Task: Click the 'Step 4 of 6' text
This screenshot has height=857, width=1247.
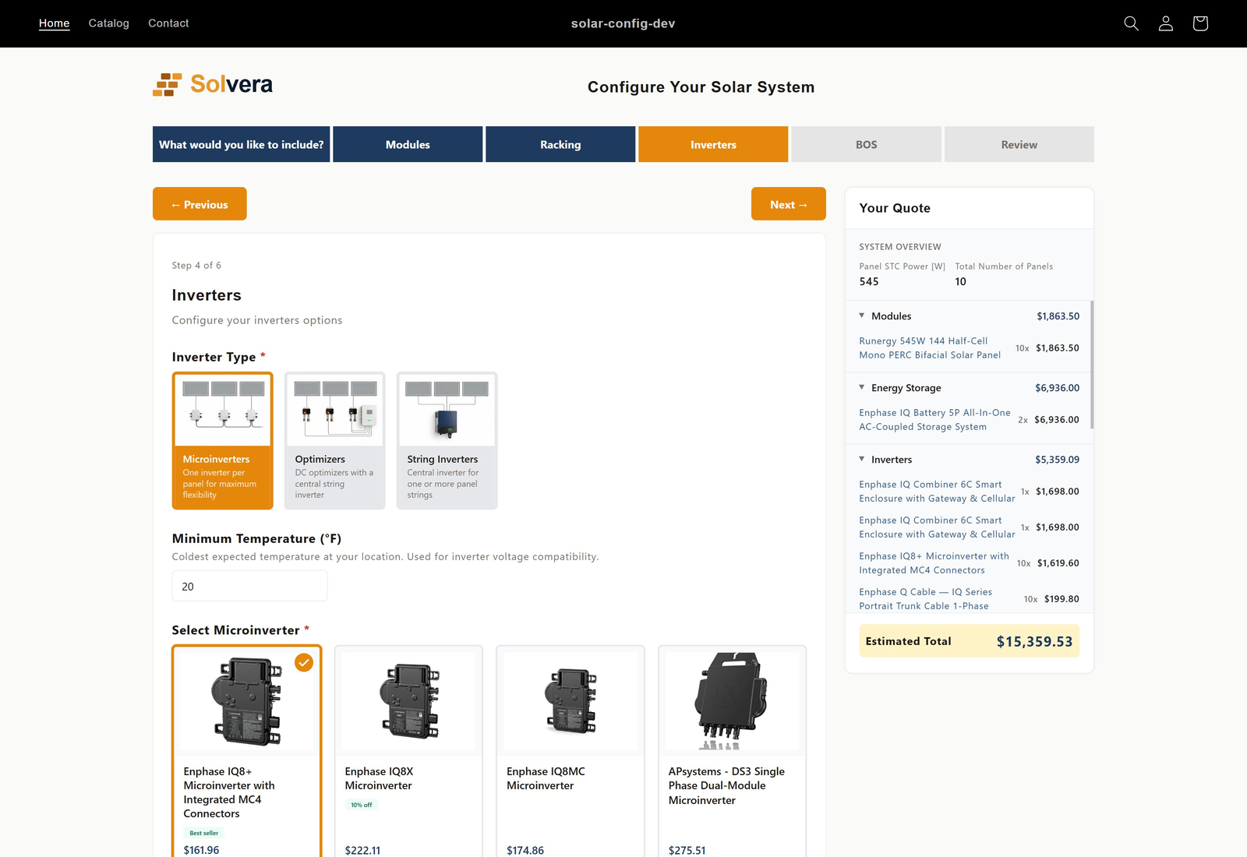Action: [x=196, y=265]
